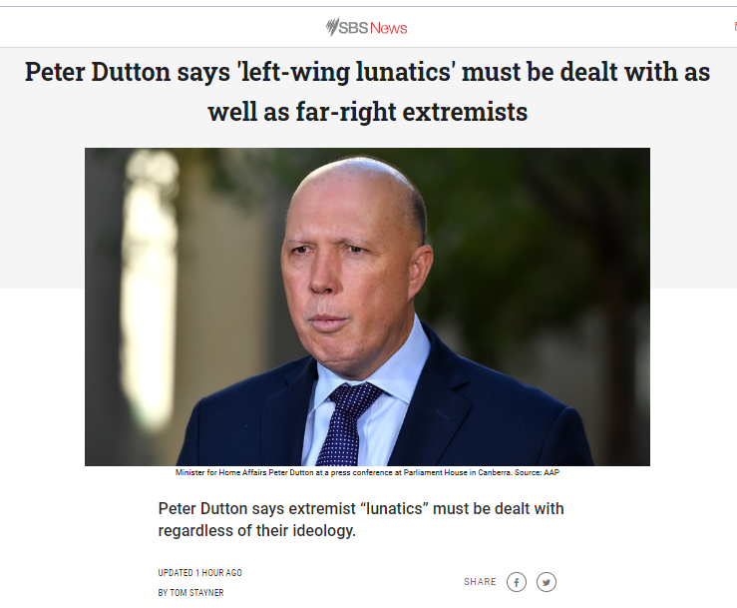Image resolution: width=737 pixels, height=608 pixels.
Task: Click the partially visible red icon in header
Action: 735,26
